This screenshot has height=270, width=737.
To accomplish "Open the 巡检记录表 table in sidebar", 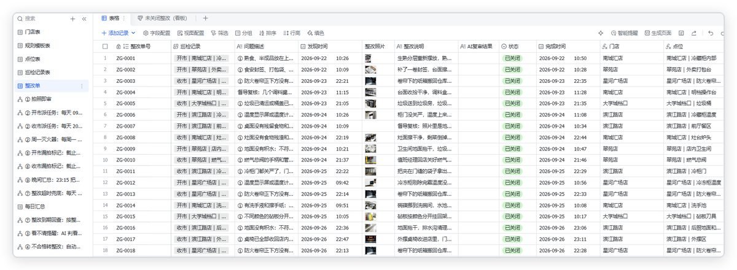I will [x=37, y=72].
